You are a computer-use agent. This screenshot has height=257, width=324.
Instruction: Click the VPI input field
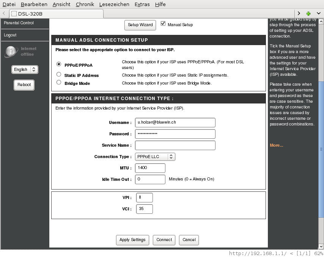[x=145, y=198]
